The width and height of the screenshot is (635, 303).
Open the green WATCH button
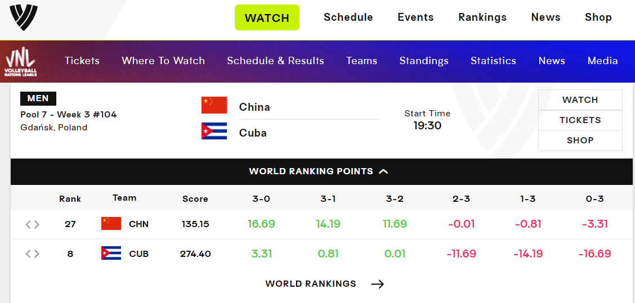(x=267, y=17)
